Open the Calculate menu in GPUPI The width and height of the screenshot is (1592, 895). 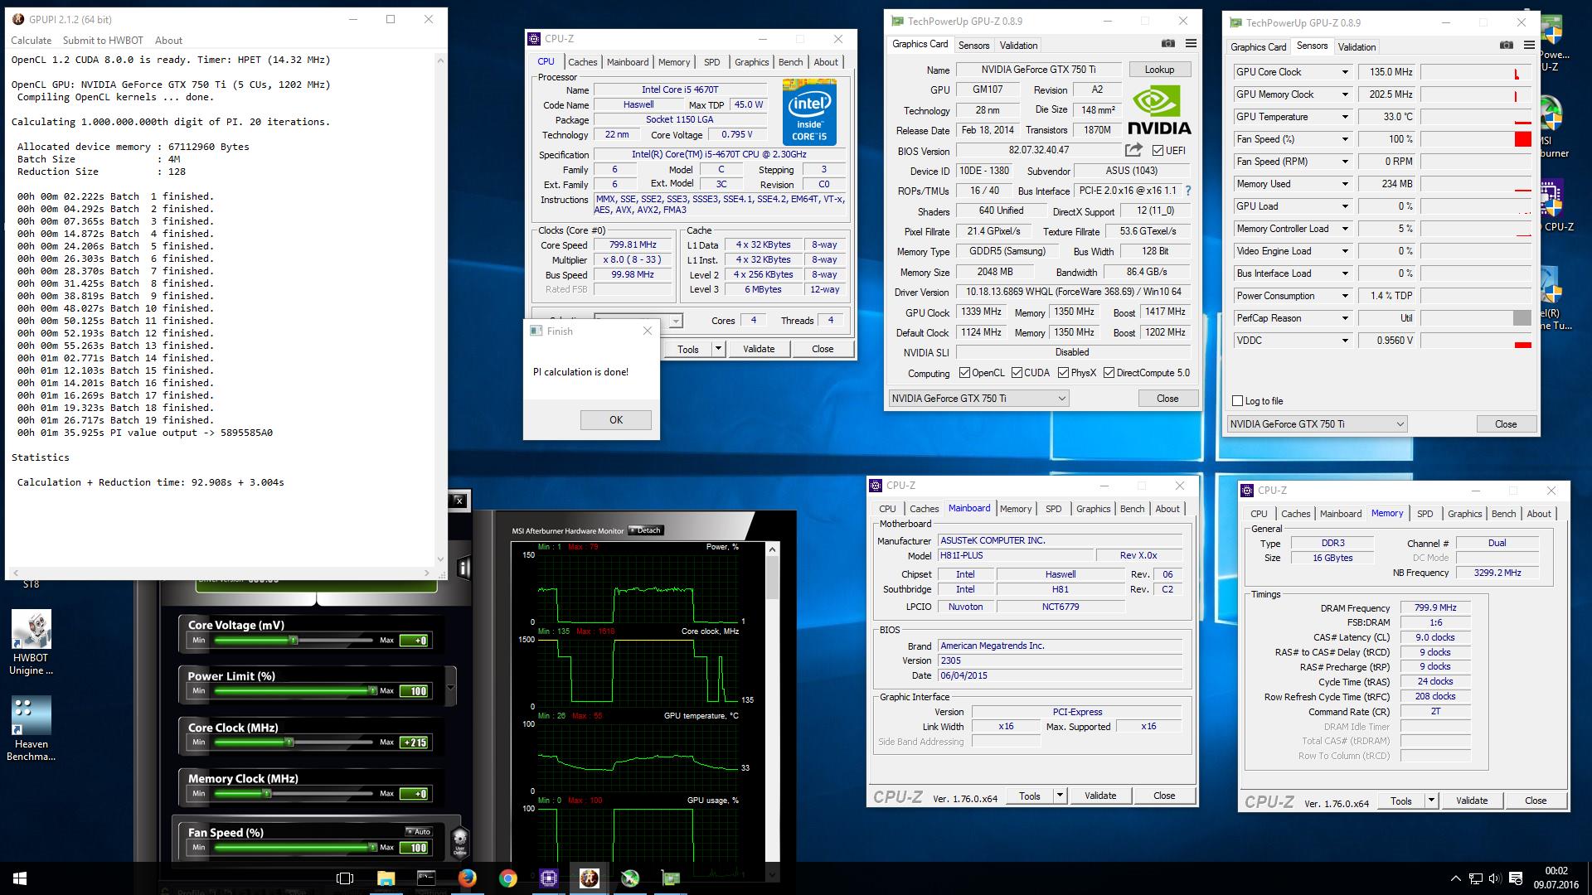coord(31,40)
